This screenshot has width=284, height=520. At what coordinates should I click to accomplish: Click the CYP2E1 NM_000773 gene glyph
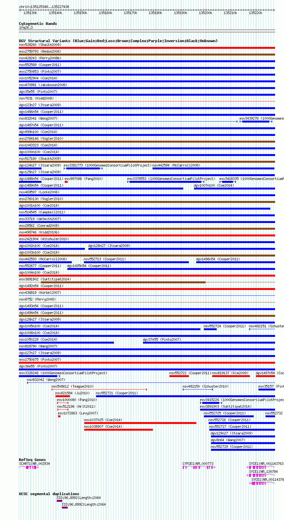tap(198, 467)
